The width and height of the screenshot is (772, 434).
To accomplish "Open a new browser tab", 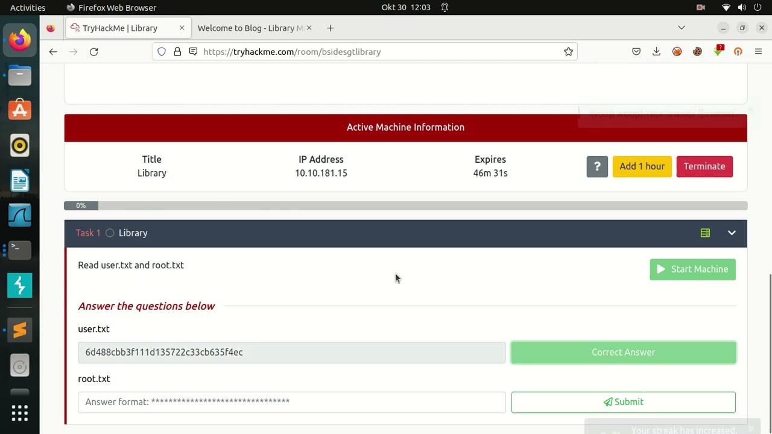I will coord(330,28).
